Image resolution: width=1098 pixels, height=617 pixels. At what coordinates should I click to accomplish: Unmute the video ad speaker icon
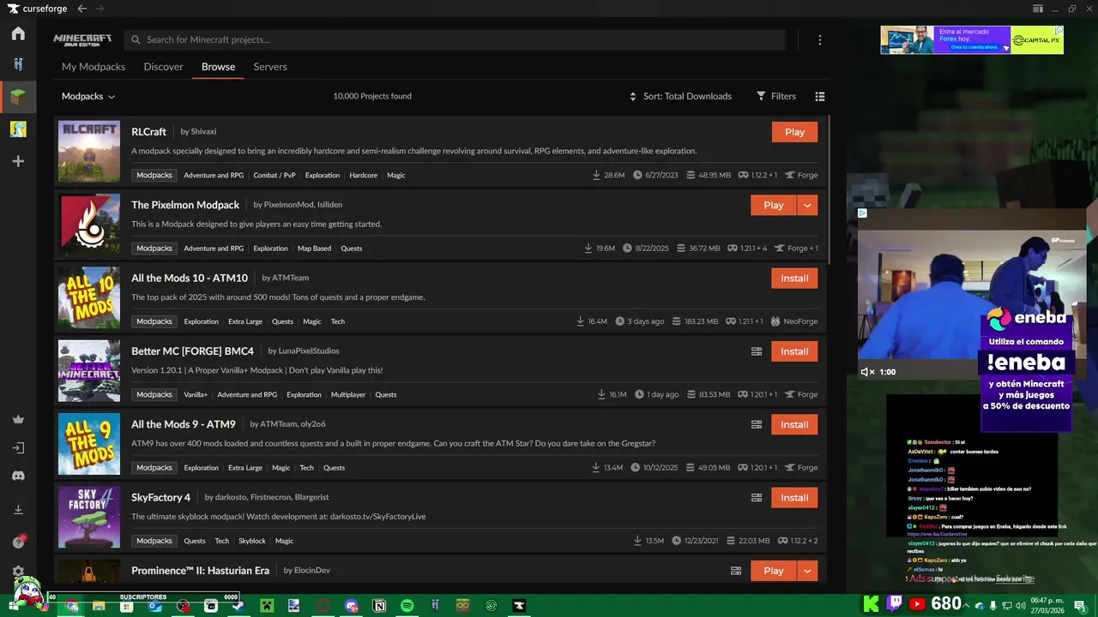click(x=867, y=372)
